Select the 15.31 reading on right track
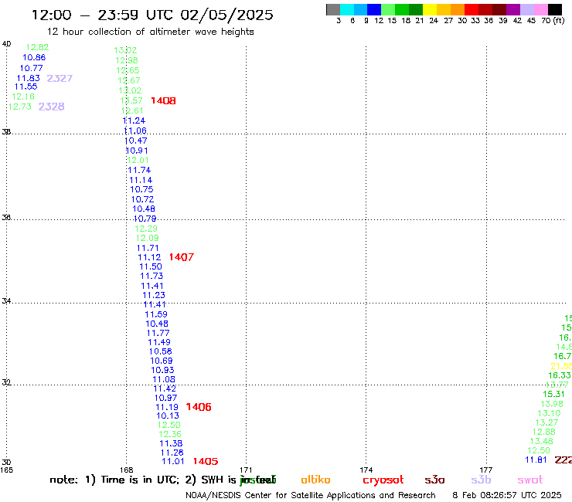The image size is (572, 502). 553,395
